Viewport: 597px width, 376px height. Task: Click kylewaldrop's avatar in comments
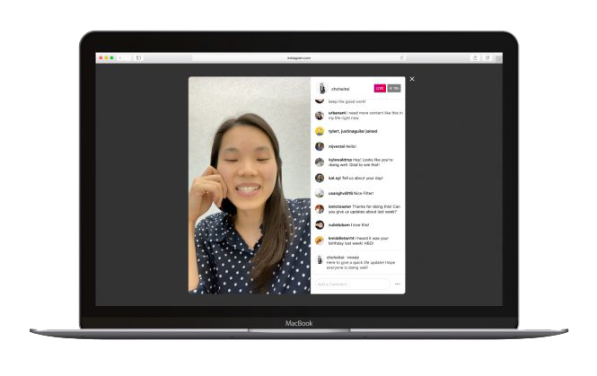[320, 162]
